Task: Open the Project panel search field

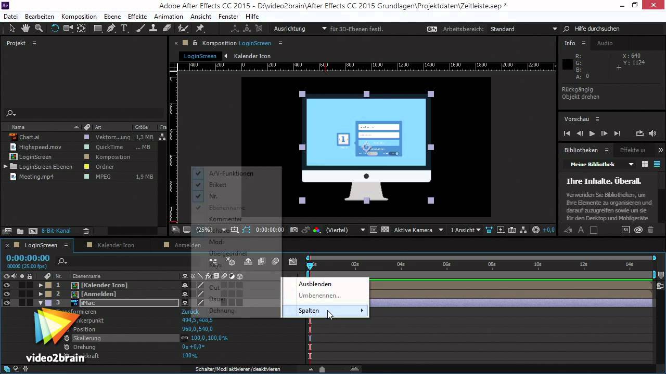Action: click(83, 113)
